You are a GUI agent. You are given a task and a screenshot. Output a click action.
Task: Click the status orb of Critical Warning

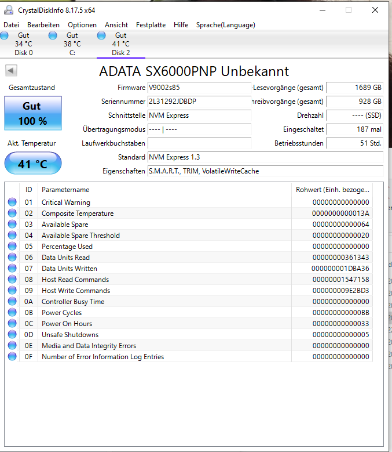(x=12, y=202)
